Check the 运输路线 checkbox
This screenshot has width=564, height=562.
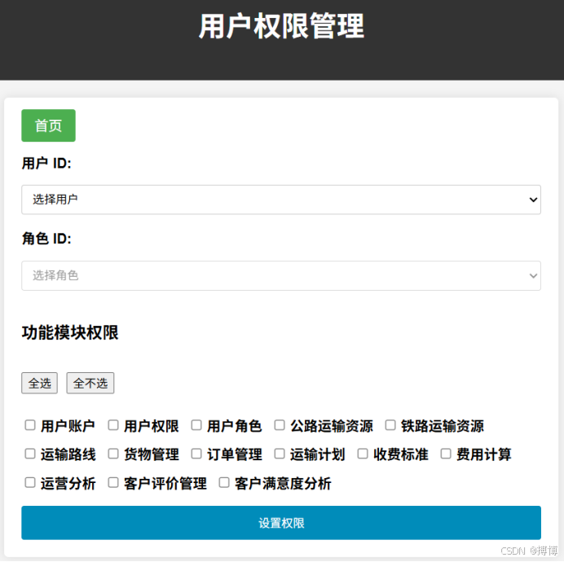coord(30,454)
